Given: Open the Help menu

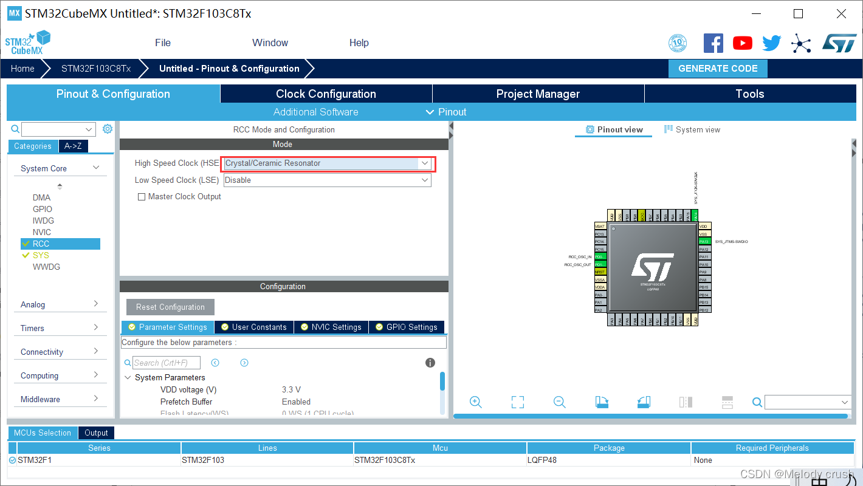Looking at the screenshot, I should pyautogui.click(x=359, y=43).
